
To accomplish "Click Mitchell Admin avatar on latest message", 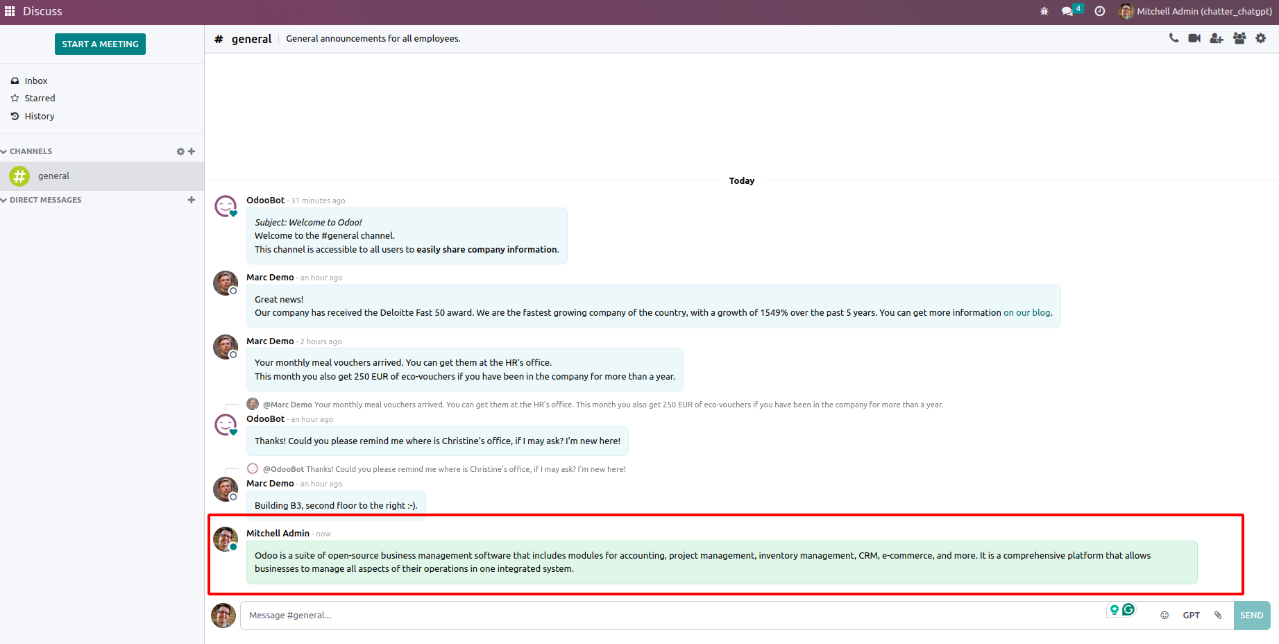I will pyautogui.click(x=226, y=539).
